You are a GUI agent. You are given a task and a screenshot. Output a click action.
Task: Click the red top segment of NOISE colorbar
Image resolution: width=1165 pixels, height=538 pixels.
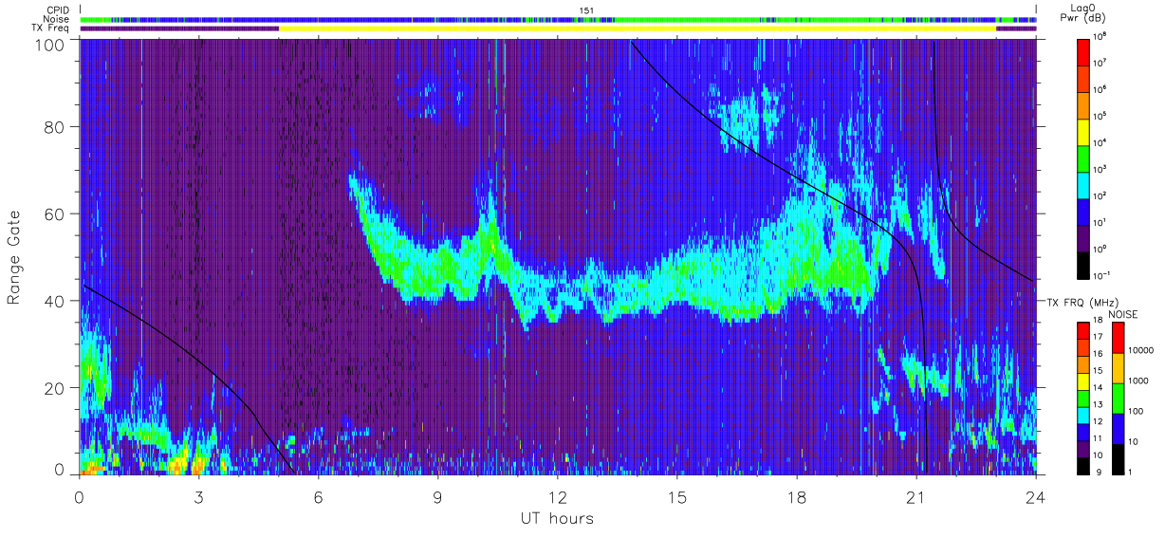click(1118, 337)
